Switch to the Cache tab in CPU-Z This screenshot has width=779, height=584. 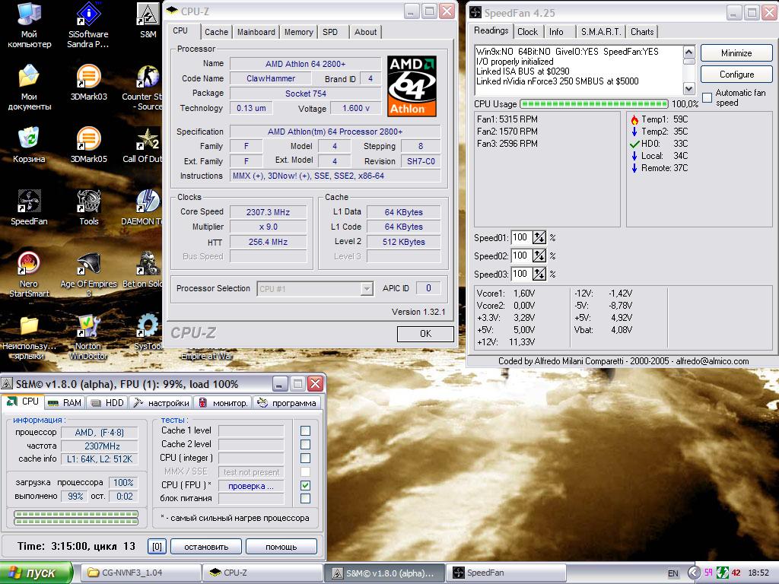point(216,32)
